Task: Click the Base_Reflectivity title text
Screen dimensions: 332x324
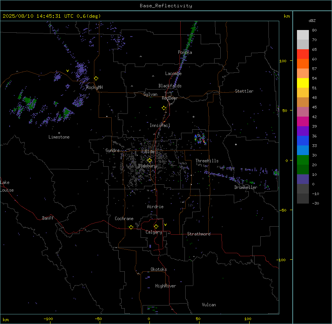Action: 166,6
